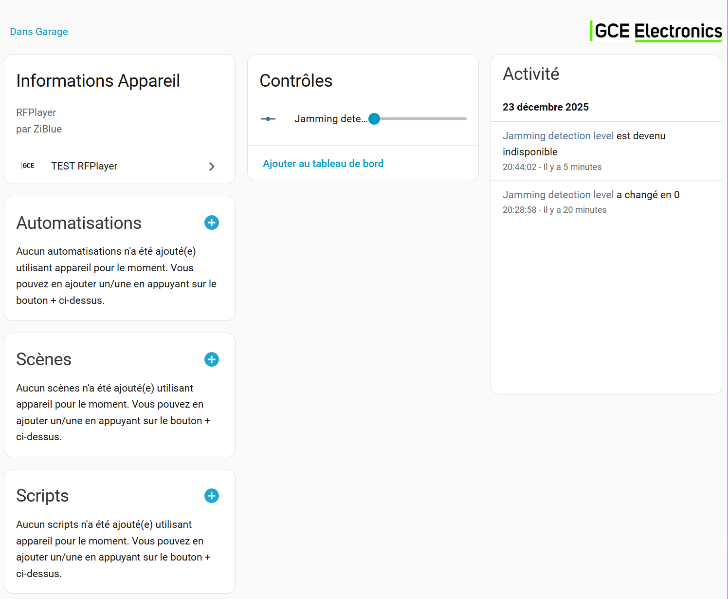Screen dimensions: 728x599
Task: Add a new script with the plus icon
Action: click(212, 496)
